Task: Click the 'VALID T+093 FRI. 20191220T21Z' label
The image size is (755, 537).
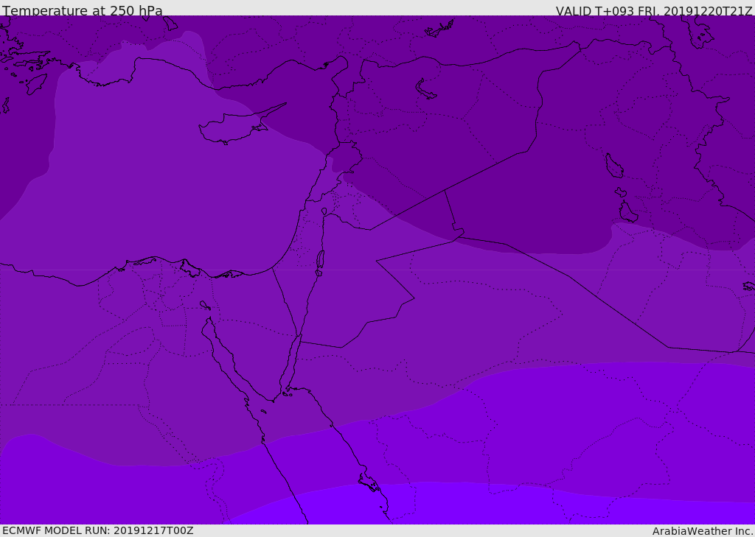Action: click(654, 10)
